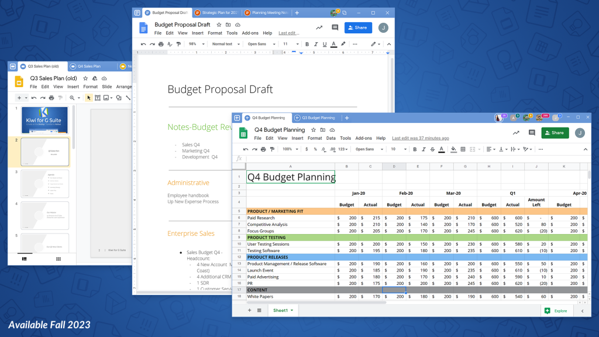
Task: Toggle bold in the Sheets toolbar
Action: click(x=415, y=149)
